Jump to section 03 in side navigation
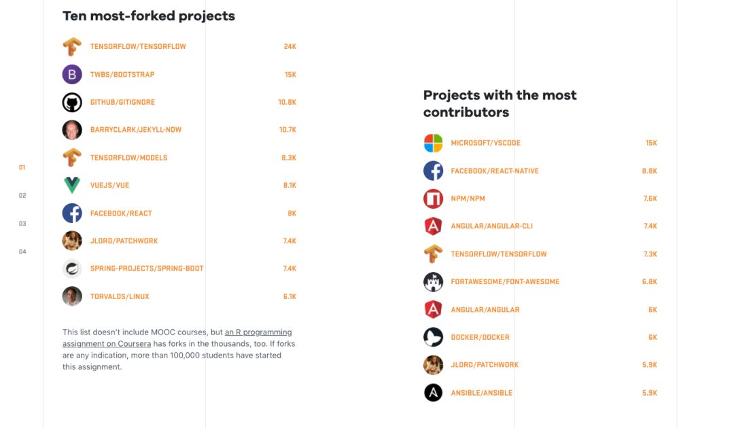Screen dimensions: 734x429 pos(22,224)
